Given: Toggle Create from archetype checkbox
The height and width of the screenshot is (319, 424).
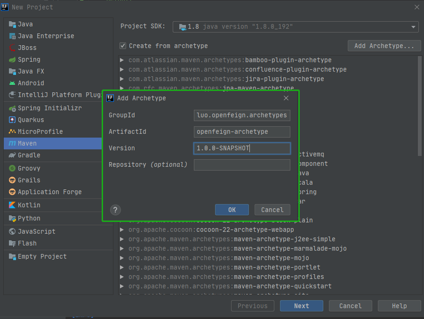Looking at the screenshot, I should pyautogui.click(x=123, y=46).
